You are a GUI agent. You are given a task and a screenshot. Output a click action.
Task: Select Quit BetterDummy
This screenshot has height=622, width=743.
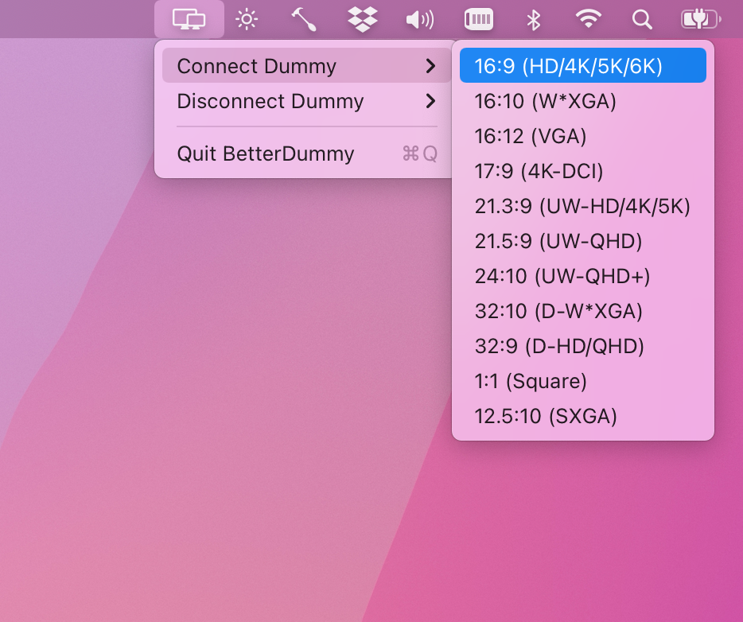[x=306, y=154]
